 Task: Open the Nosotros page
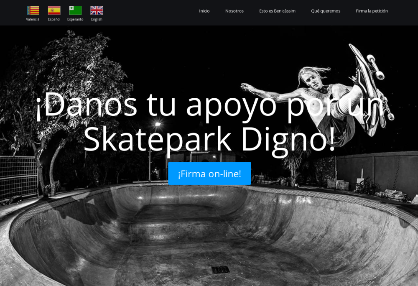(x=234, y=11)
